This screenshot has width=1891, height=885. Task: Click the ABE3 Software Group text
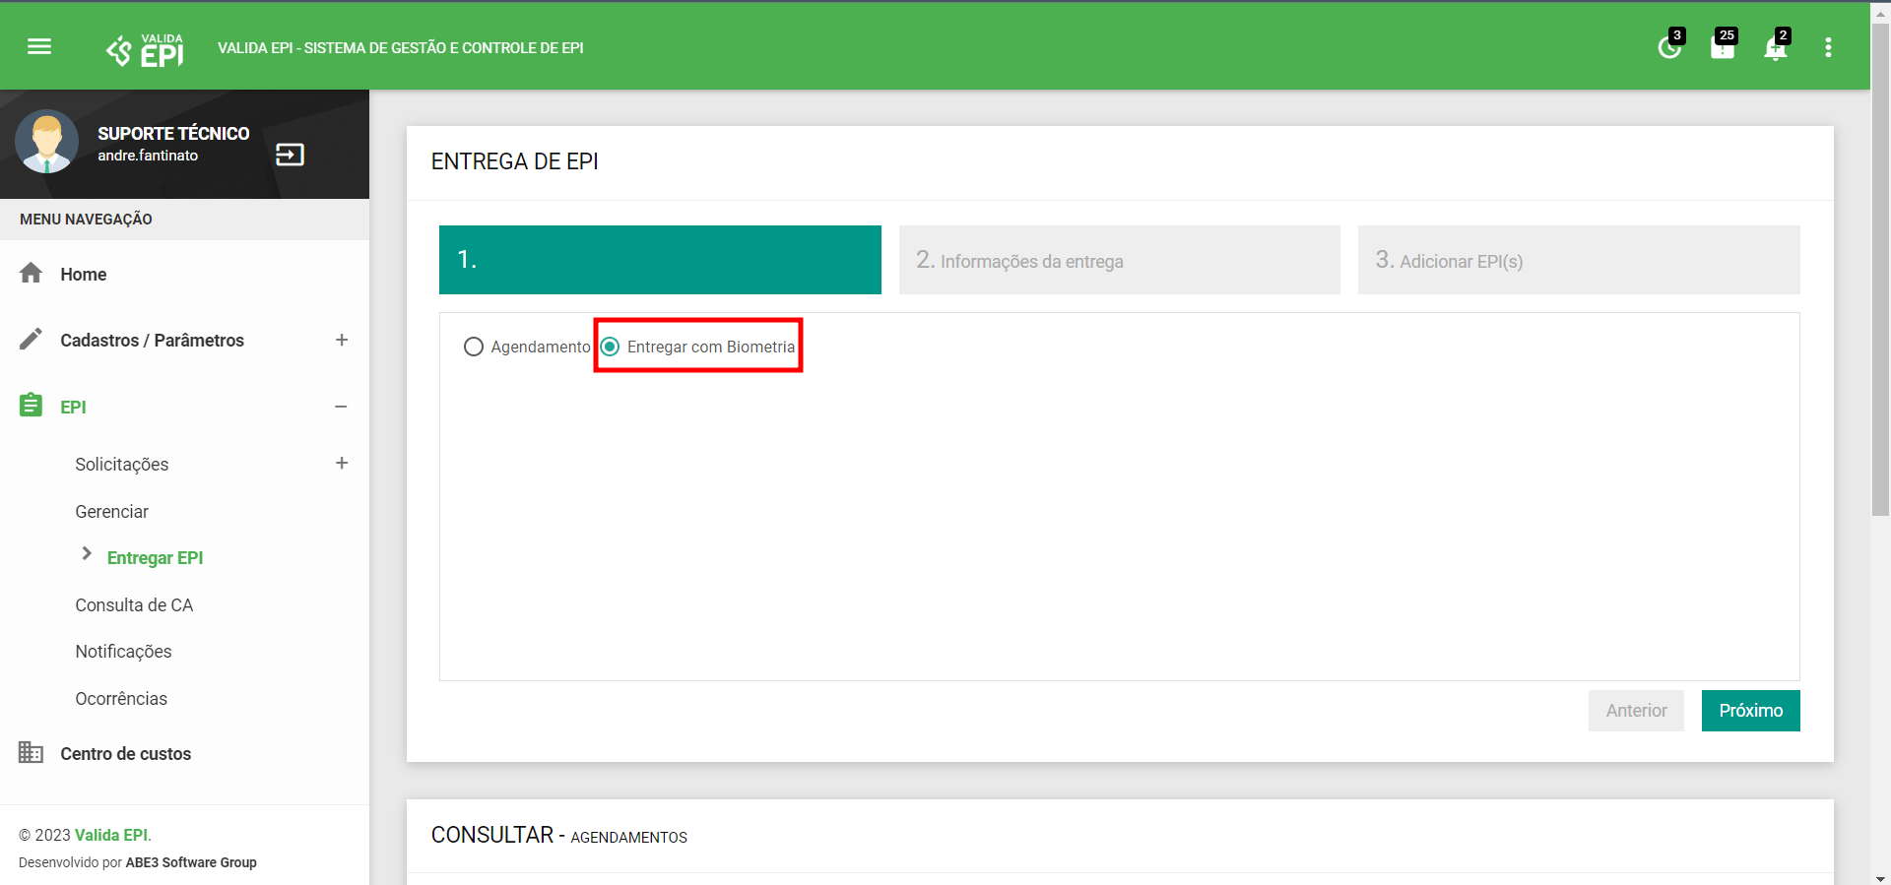[191, 862]
